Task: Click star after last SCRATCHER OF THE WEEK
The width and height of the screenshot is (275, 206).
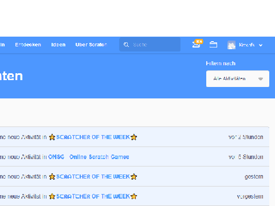Action: point(134,196)
